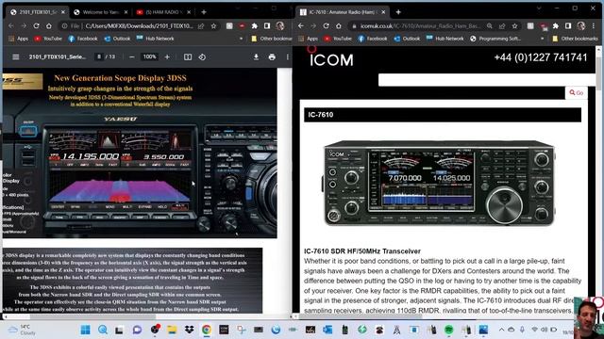Image resolution: width=604 pixels, height=339 pixels.
Task: Open Chrome from the taskbar
Action: [207, 330]
